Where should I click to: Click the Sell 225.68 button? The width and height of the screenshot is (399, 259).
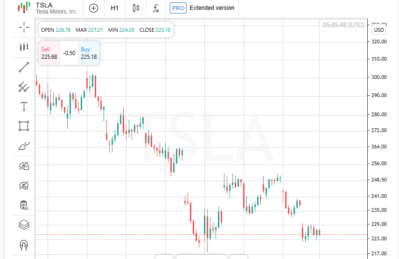point(49,53)
